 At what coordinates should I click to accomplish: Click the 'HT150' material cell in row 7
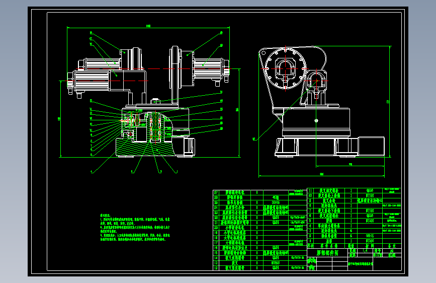[370, 211]
